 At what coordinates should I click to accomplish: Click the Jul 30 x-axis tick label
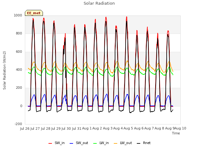click(x=66, y=129)
